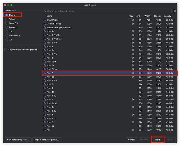Click the device icon for Pixel 6 Pro

coord(45,81)
